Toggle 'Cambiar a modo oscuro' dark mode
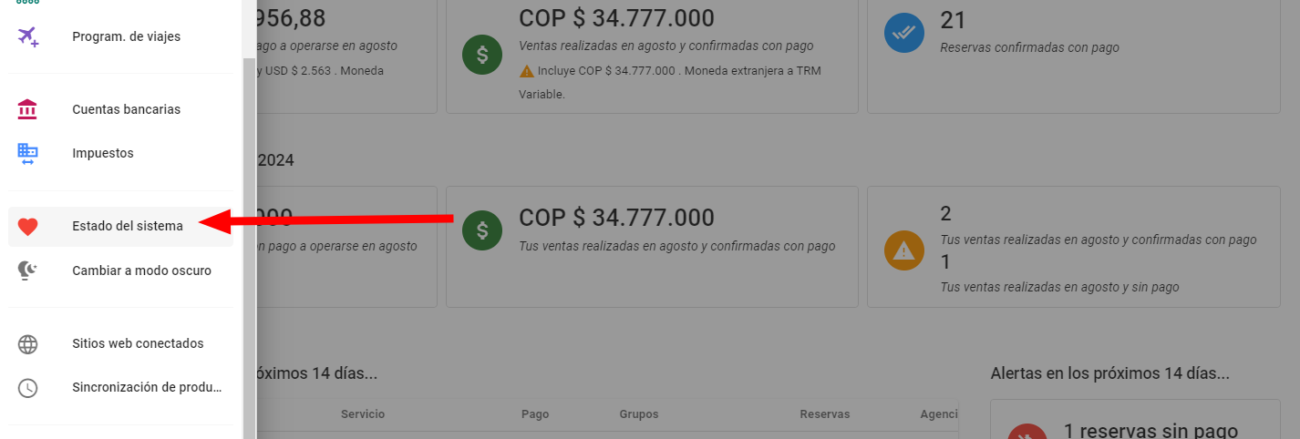This screenshot has width=1300, height=439. point(141,271)
